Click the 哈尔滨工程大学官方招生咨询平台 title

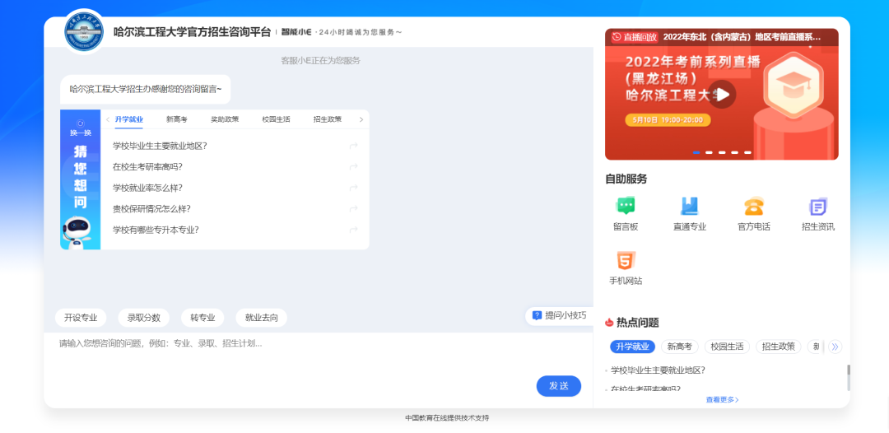point(192,32)
